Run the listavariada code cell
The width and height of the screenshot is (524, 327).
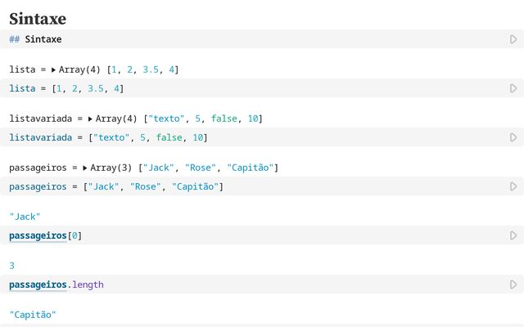513,137
